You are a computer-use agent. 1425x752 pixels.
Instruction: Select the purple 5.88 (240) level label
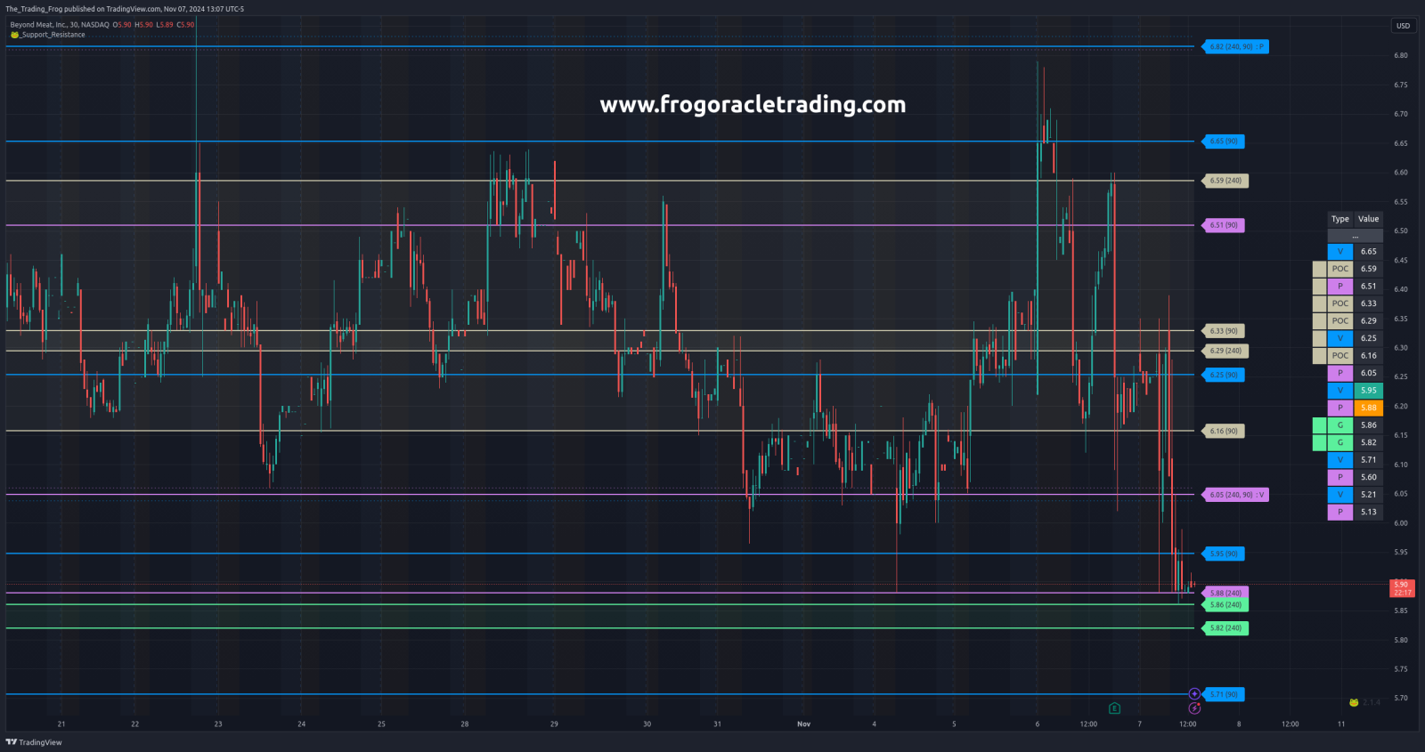(1225, 593)
